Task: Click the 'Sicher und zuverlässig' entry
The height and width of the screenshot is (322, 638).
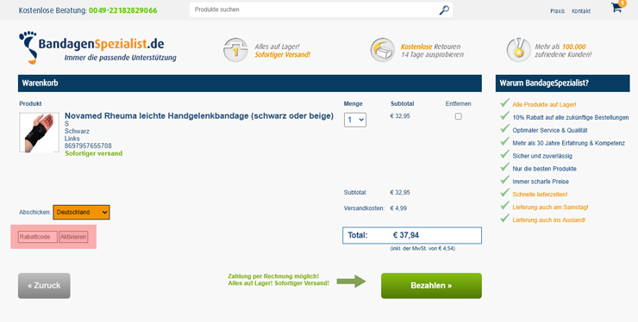Action: pyautogui.click(x=542, y=156)
